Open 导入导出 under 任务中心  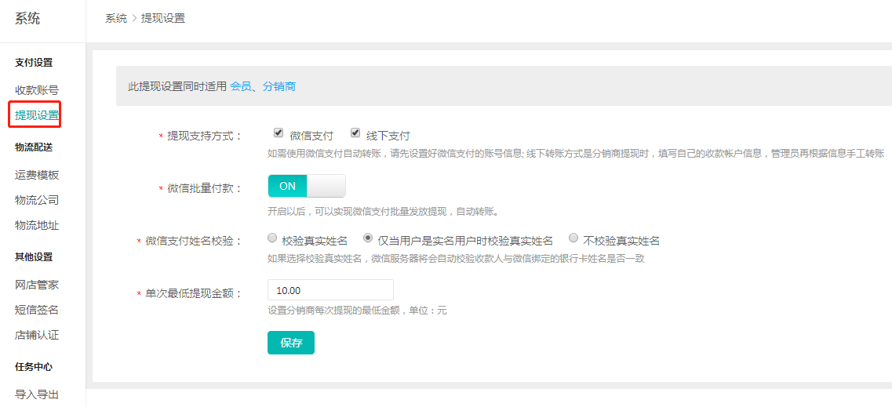click(37, 394)
